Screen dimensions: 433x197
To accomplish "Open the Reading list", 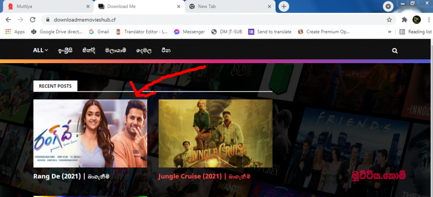I will [416, 32].
